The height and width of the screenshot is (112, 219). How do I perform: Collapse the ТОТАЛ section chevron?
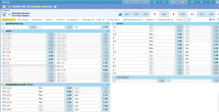pyautogui.click(x=218, y=24)
